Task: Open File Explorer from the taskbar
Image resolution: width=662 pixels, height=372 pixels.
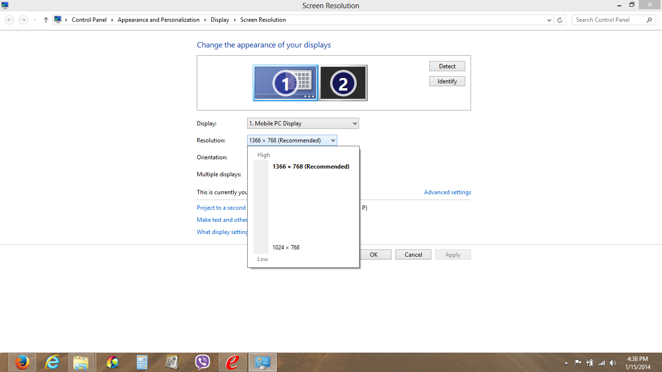Action: [81, 362]
